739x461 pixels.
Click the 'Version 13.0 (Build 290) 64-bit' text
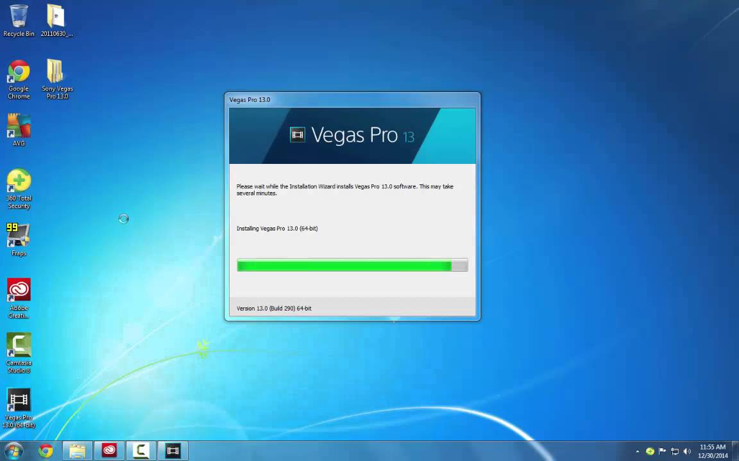(274, 309)
